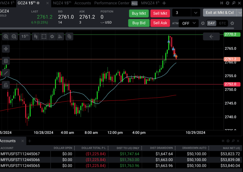Open the candlestick chart type selector
This screenshot has height=172, width=243.
(36, 37)
